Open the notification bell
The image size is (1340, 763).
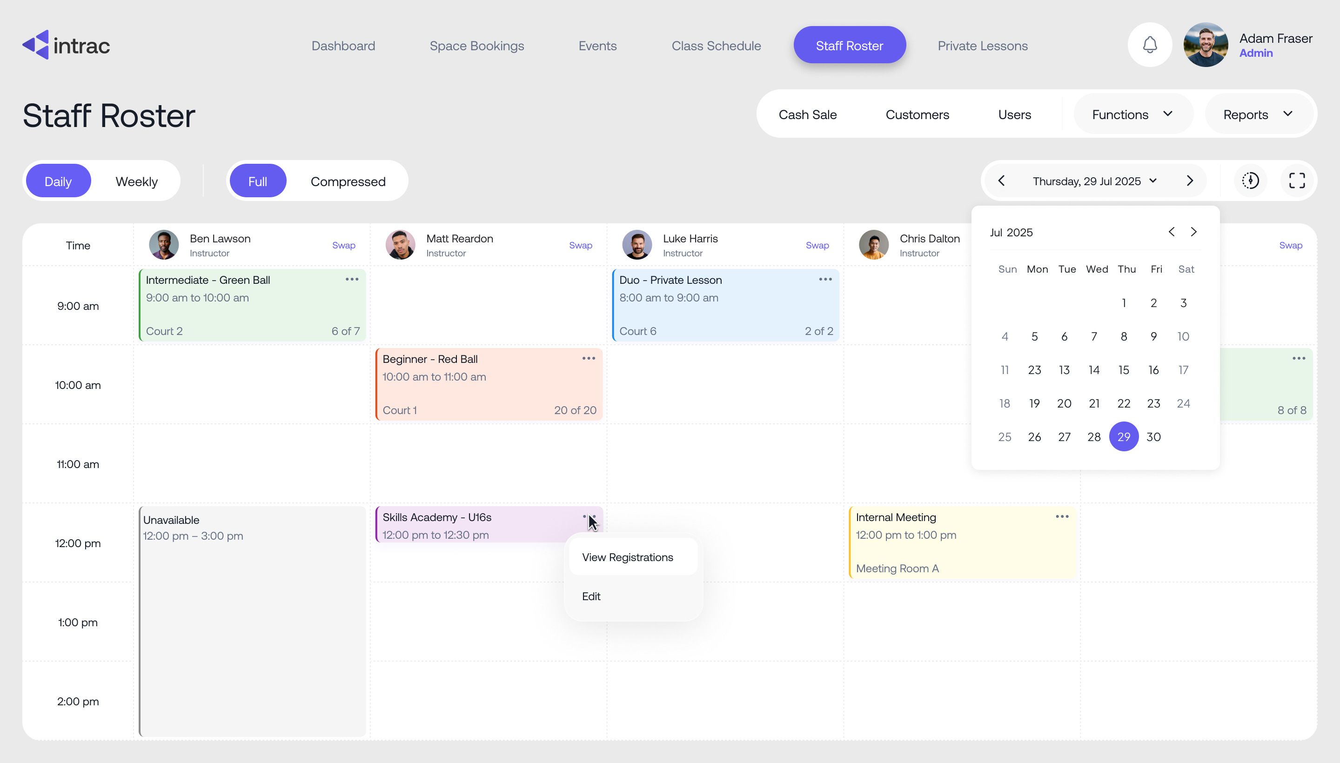[x=1149, y=45]
